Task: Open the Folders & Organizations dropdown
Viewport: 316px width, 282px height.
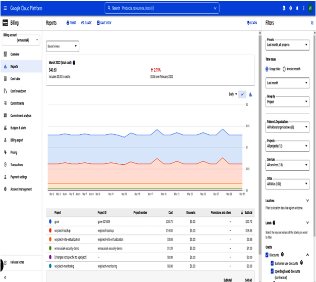Action: pos(287,127)
